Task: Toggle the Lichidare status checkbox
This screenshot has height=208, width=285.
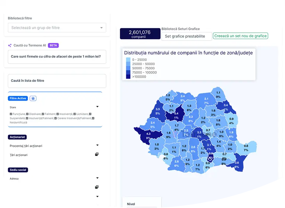Action: [x=75, y=114]
